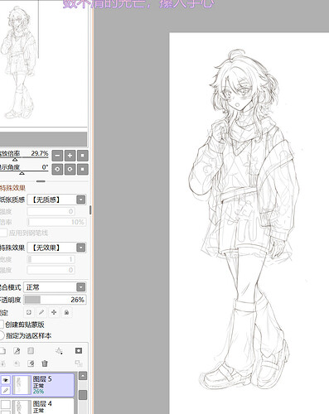Delete layer with the trash can icon
Viewport: 329px width, 414px height.
[x=45, y=363]
